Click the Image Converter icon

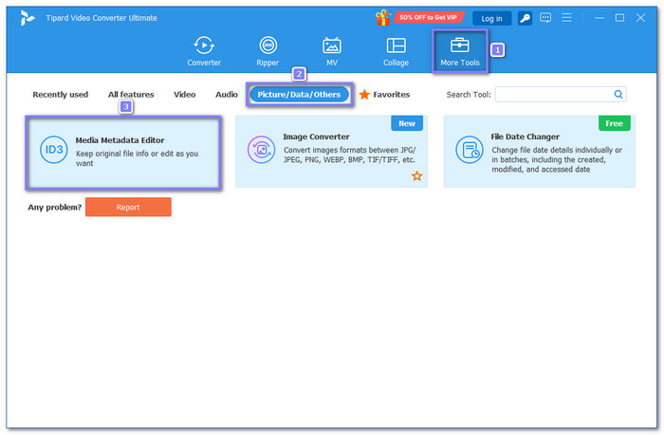point(261,150)
